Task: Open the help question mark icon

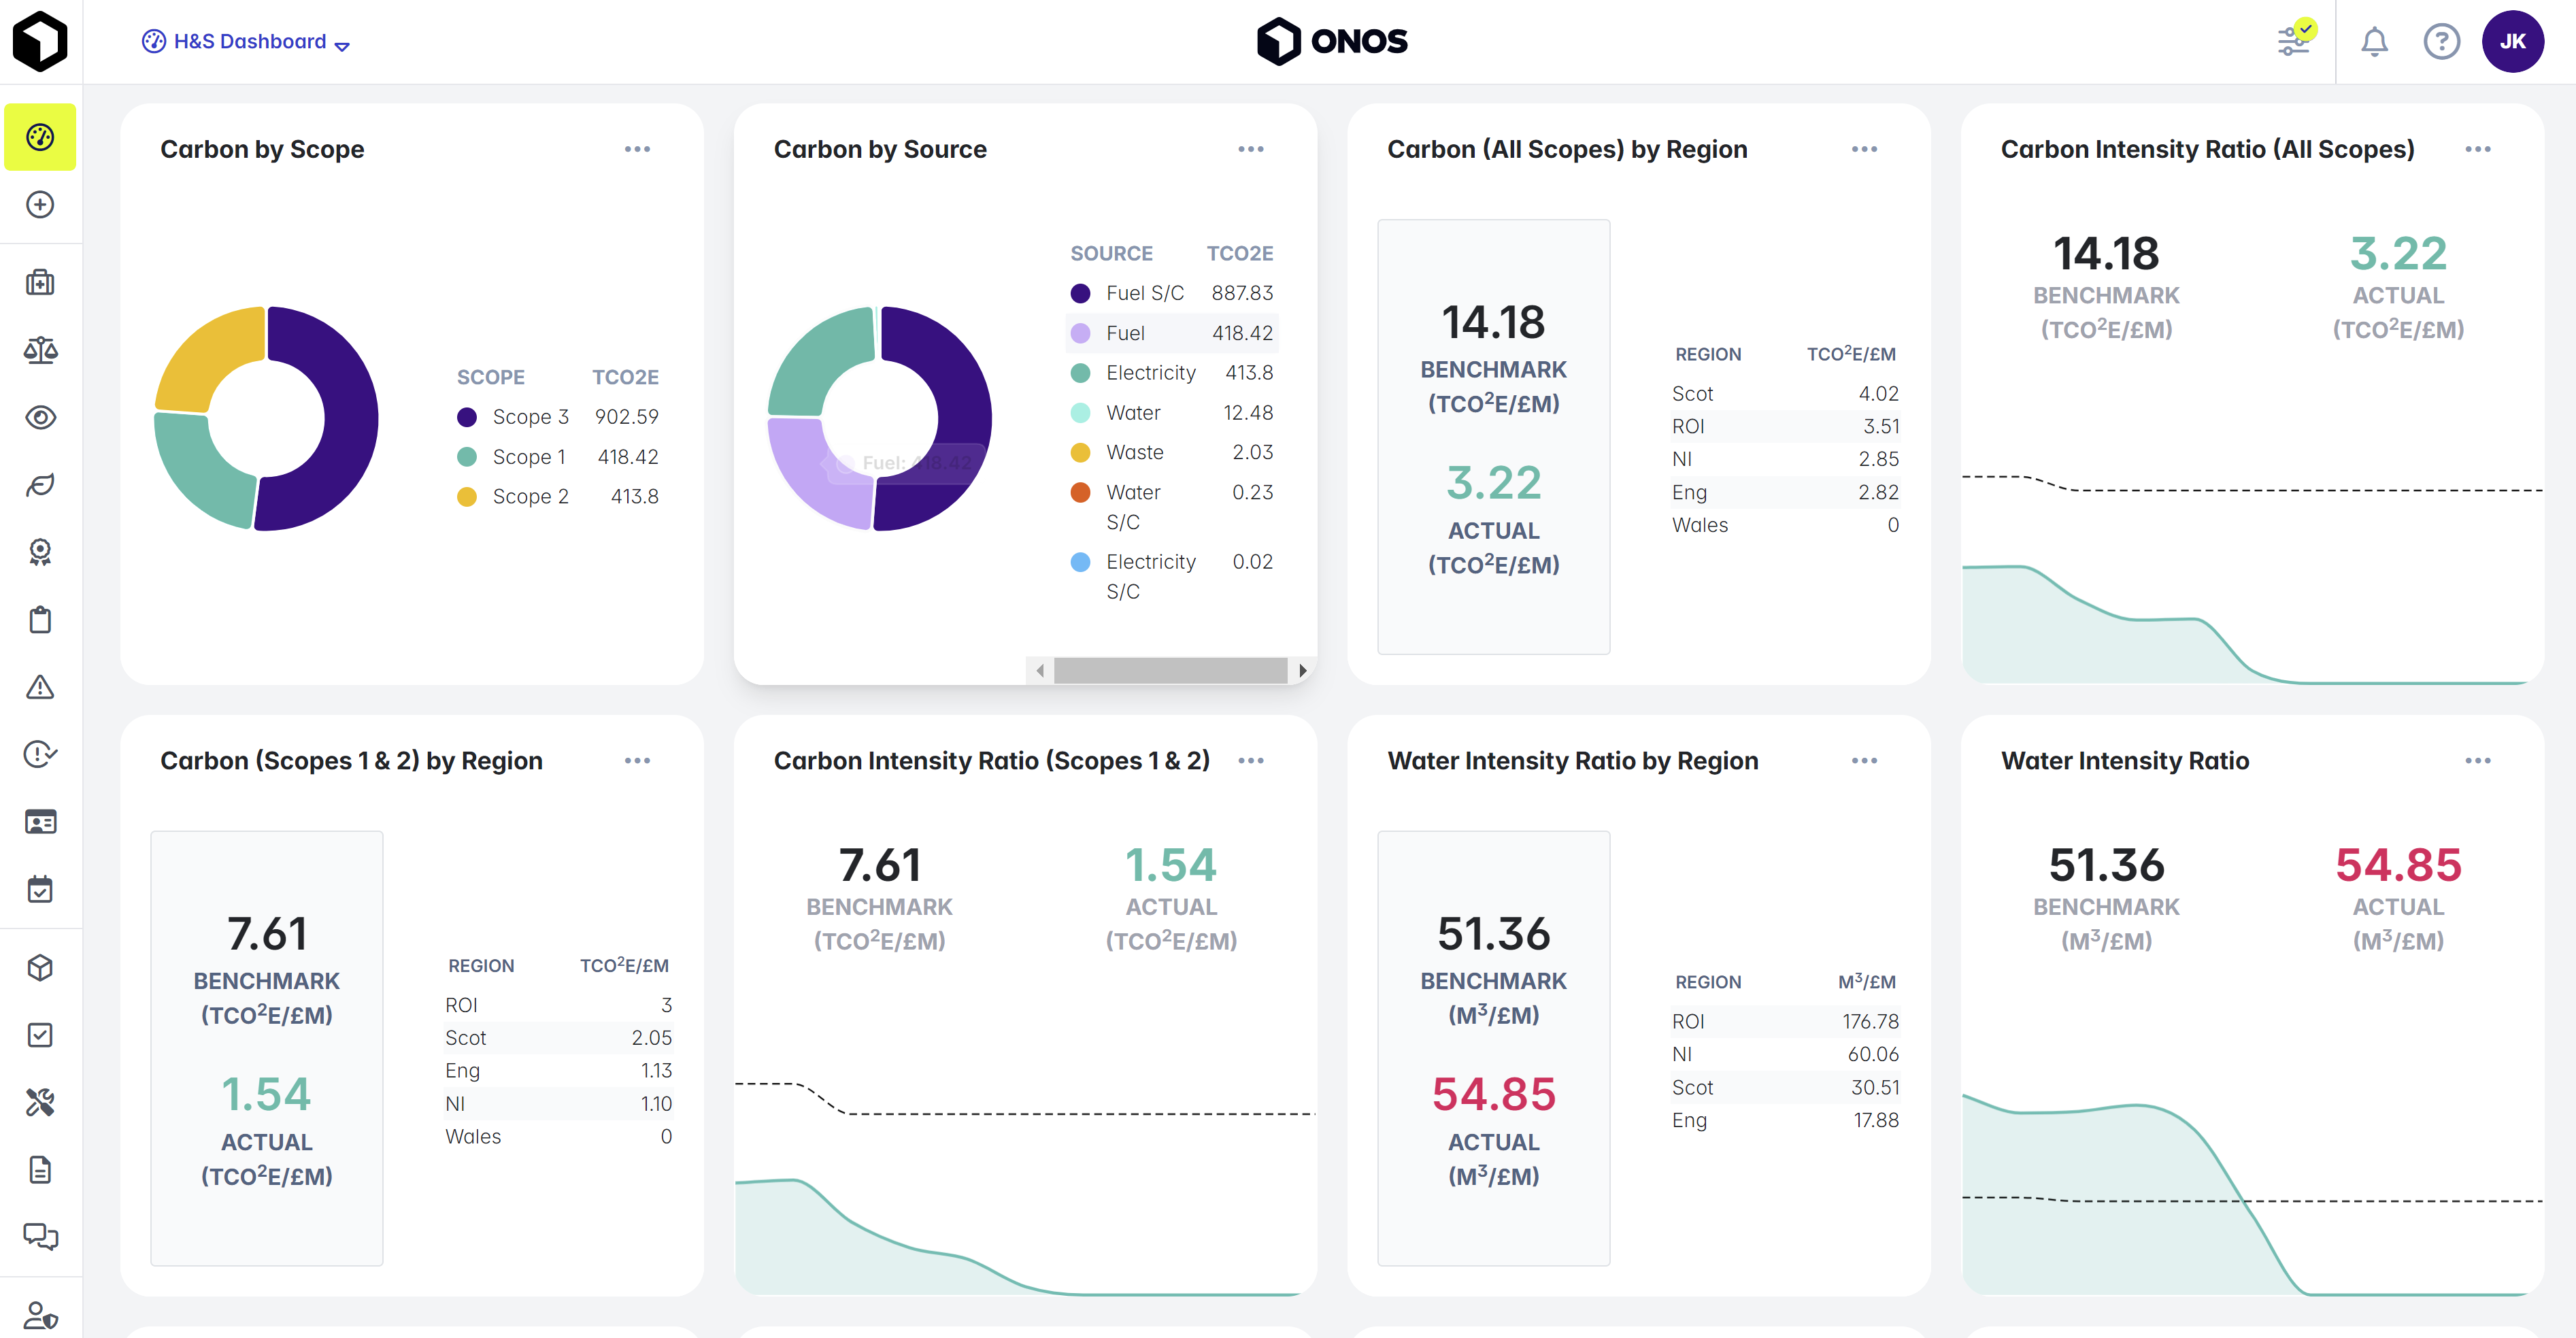Action: [2442, 42]
